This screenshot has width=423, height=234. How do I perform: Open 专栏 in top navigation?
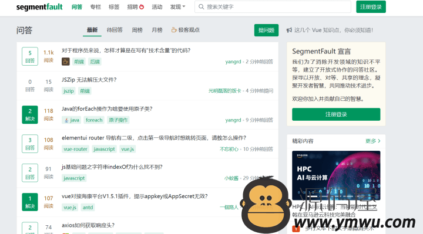pyautogui.click(x=96, y=7)
